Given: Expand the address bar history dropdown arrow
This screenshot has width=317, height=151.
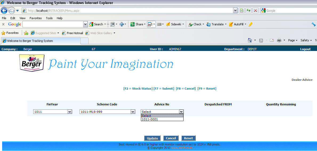Looking at the screenshot, I should (235, 11).
